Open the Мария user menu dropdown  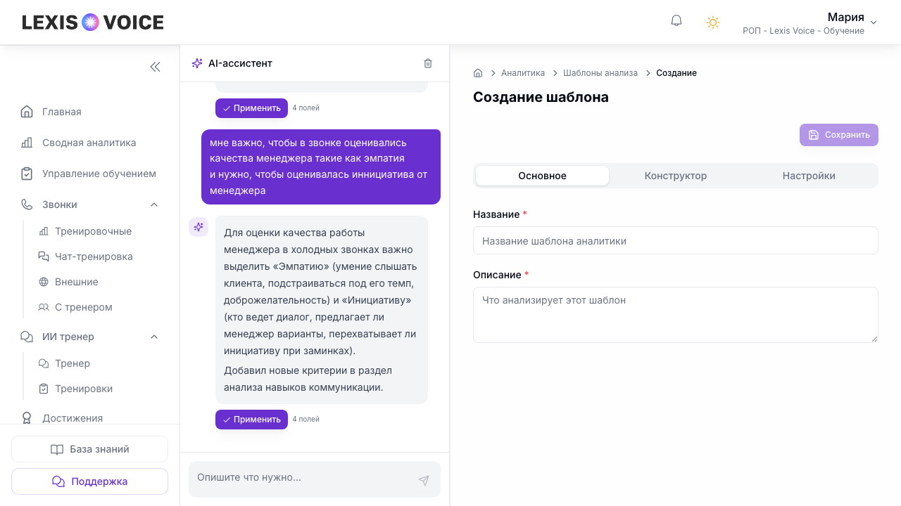(x=809, y=22)
